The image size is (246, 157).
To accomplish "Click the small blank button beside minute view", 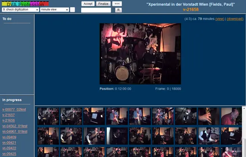I will pos(72,10).
